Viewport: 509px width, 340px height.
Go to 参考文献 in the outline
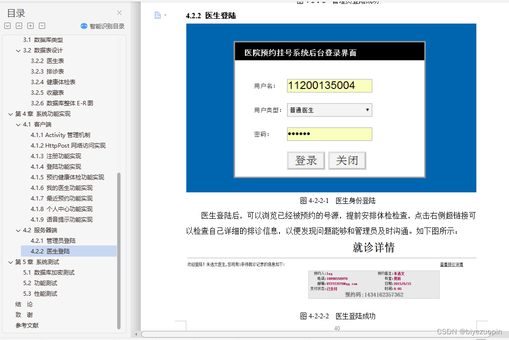[x=27, y=326]
